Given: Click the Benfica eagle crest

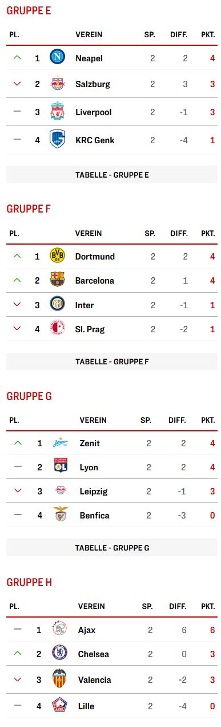Looking at the screenshot, I should (x=60, y=515).
